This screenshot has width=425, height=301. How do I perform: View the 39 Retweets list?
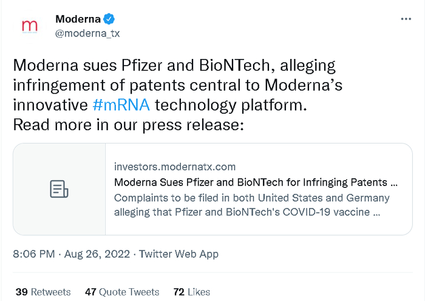coord(42,292)
